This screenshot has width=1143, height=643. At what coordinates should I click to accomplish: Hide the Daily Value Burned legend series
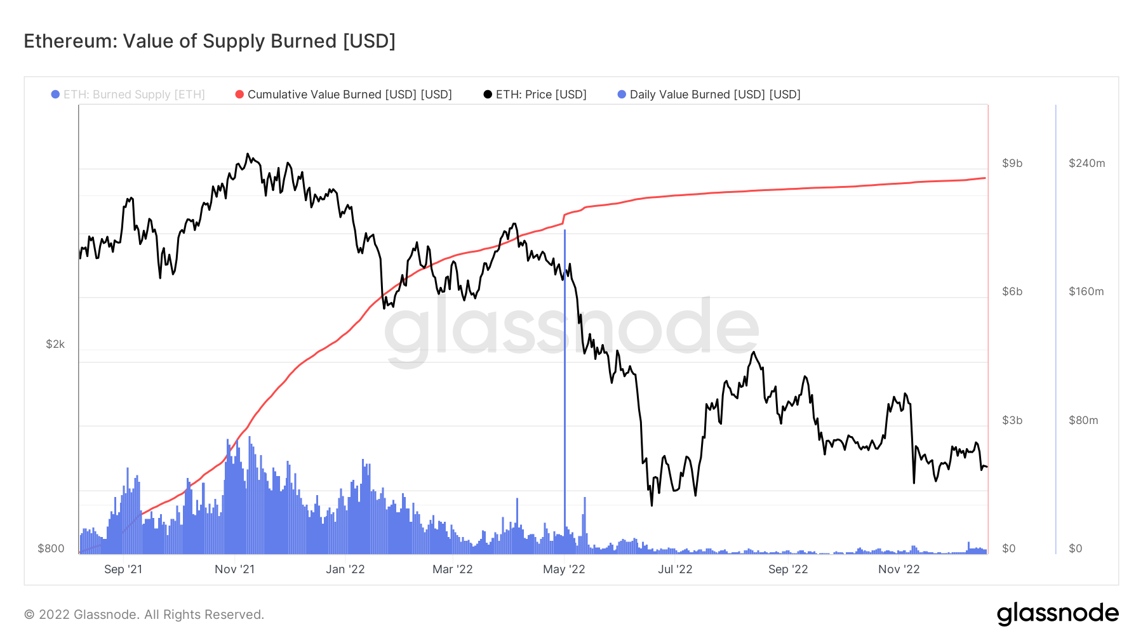[x=715, y=95]
